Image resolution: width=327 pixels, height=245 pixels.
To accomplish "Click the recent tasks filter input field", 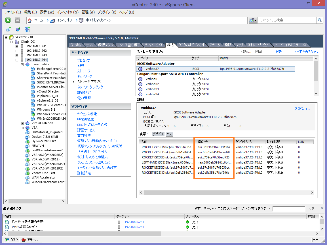I will (x=288, y=209).
